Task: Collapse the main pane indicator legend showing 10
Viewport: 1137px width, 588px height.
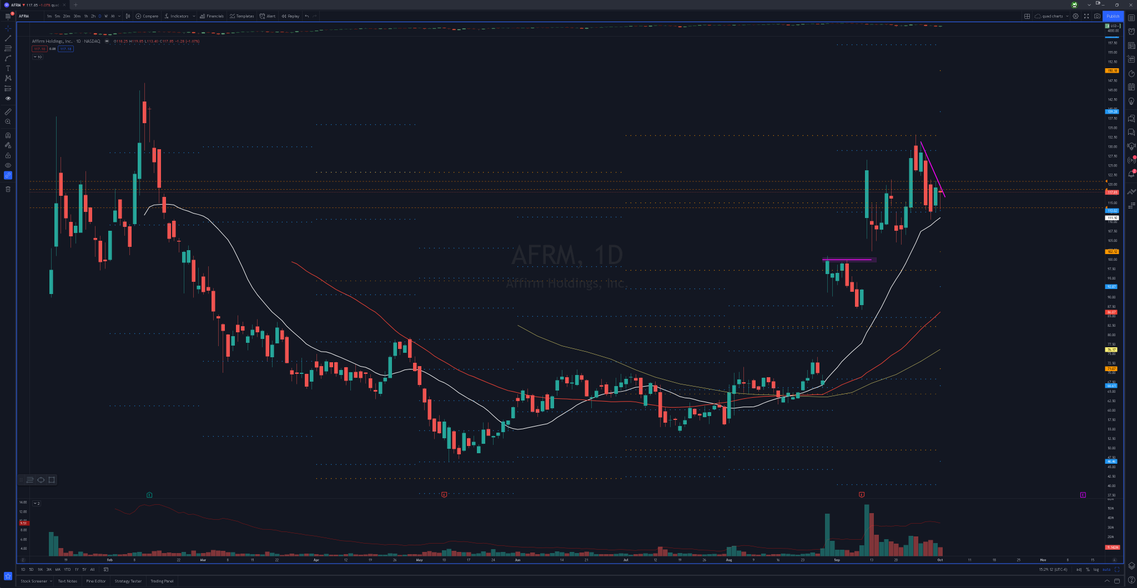Action: (37, 57)
